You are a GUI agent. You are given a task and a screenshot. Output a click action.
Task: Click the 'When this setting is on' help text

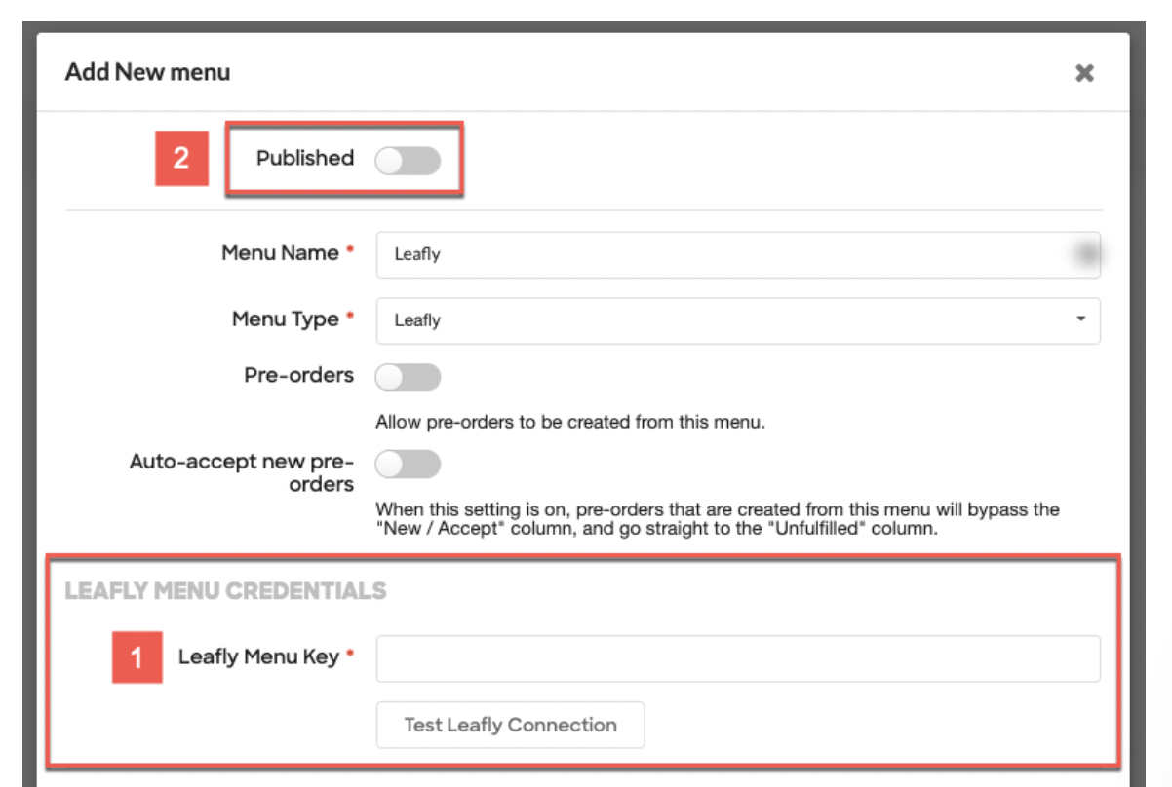[718, 520]
